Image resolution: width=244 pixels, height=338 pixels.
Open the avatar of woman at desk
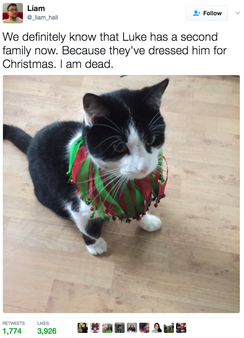(x=132, y=328)
